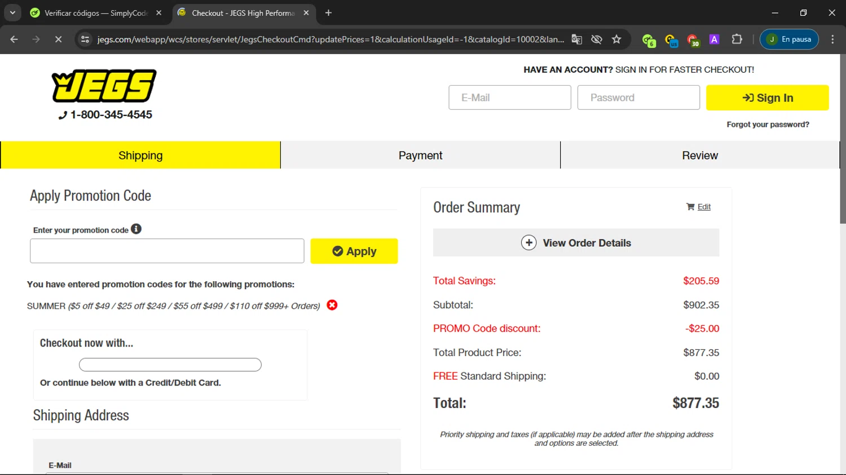
Task: Remove the SUMMER promotion code
Action: tap(332, 305)
